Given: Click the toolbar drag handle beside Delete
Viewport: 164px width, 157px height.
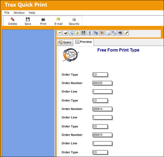Looking at the screenshot, I should click(3, 21).
